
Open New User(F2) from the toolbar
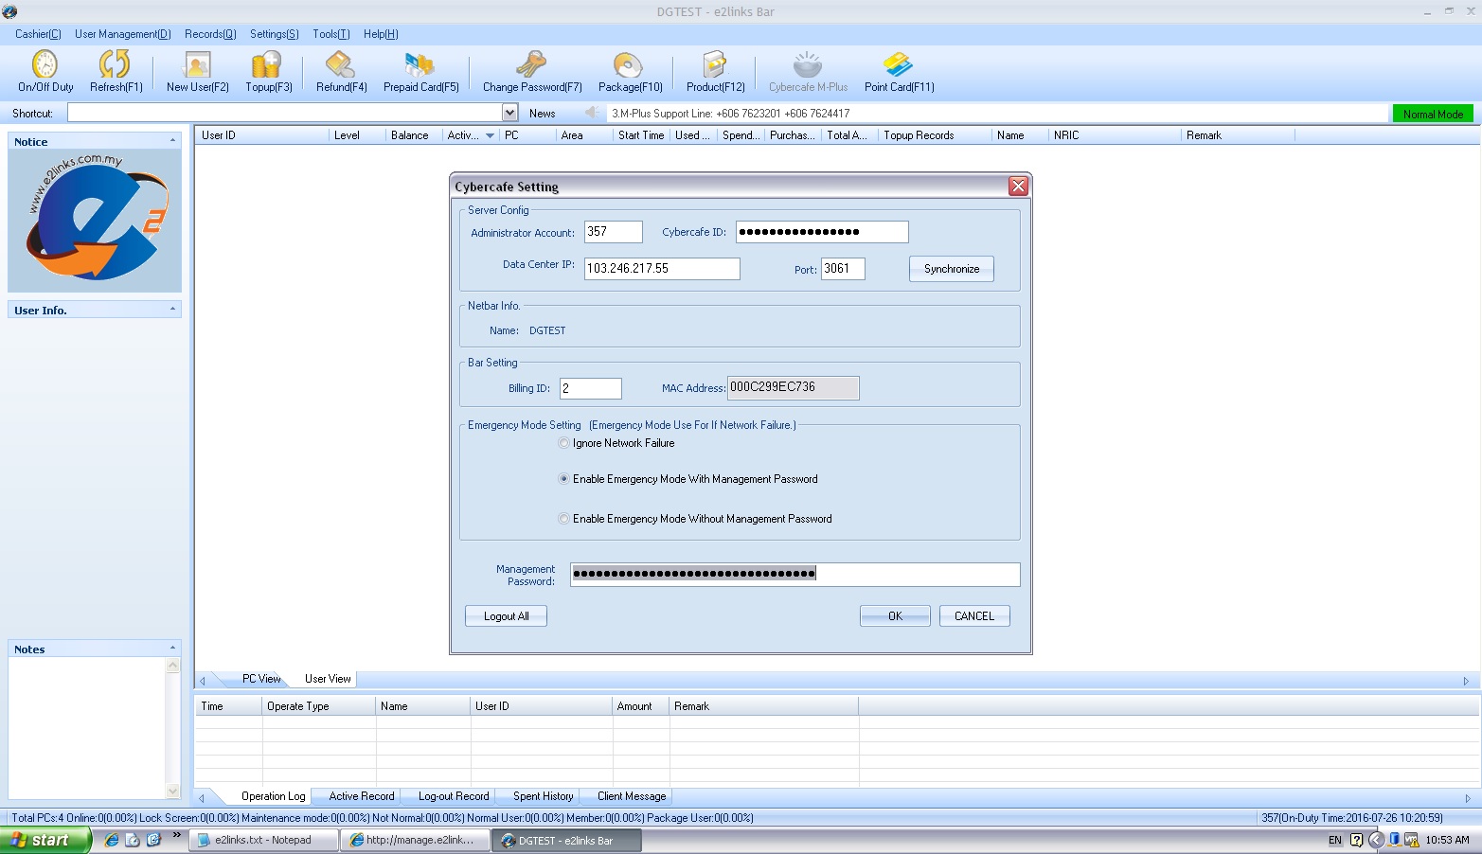coord(197,64)
